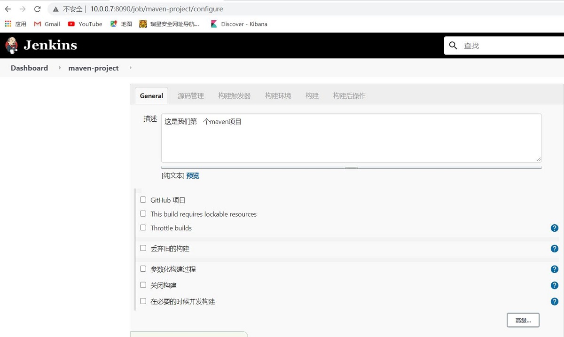Click the browser back arrow
Screen dimensions: 564x337
pyautogui.click(x=8, y=9)
